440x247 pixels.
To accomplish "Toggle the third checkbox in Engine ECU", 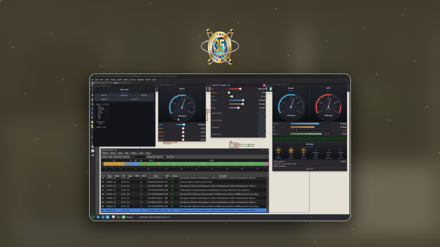I will point(262,127).
